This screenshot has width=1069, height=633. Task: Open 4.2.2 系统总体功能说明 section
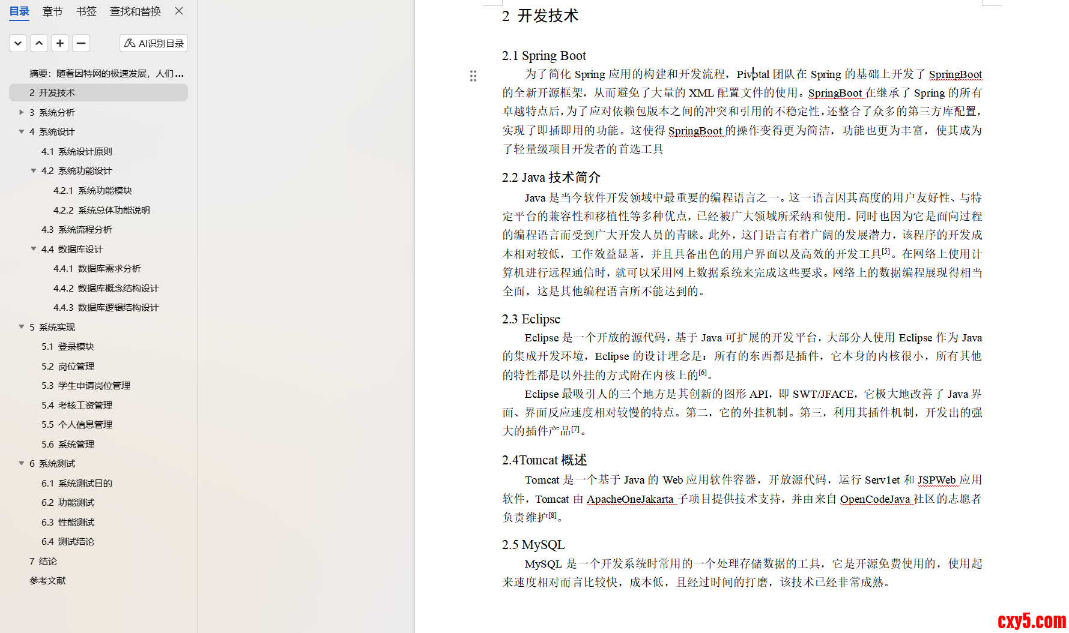point(101,210)
